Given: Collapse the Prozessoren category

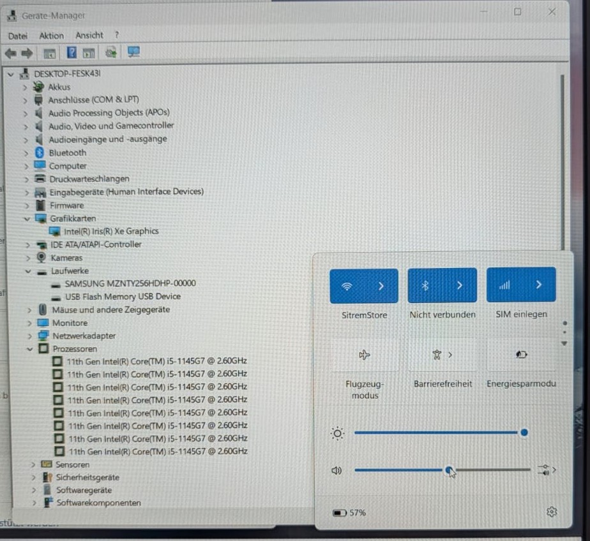Looking at the screenshot, I should tap(29, 349).
